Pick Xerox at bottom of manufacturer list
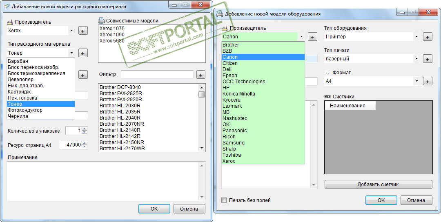The width and height of the screenshot is (441, 222). [263, 161]
